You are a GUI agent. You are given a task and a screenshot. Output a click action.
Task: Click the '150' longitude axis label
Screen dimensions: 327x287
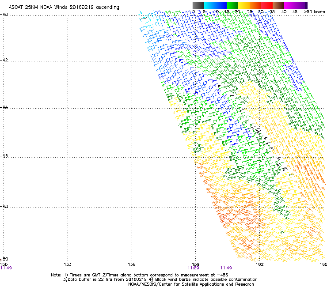[x=4, y=264]
